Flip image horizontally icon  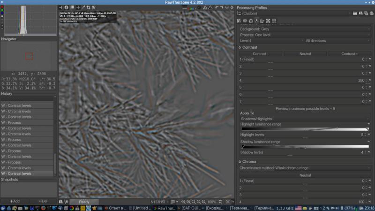(227, 8)
